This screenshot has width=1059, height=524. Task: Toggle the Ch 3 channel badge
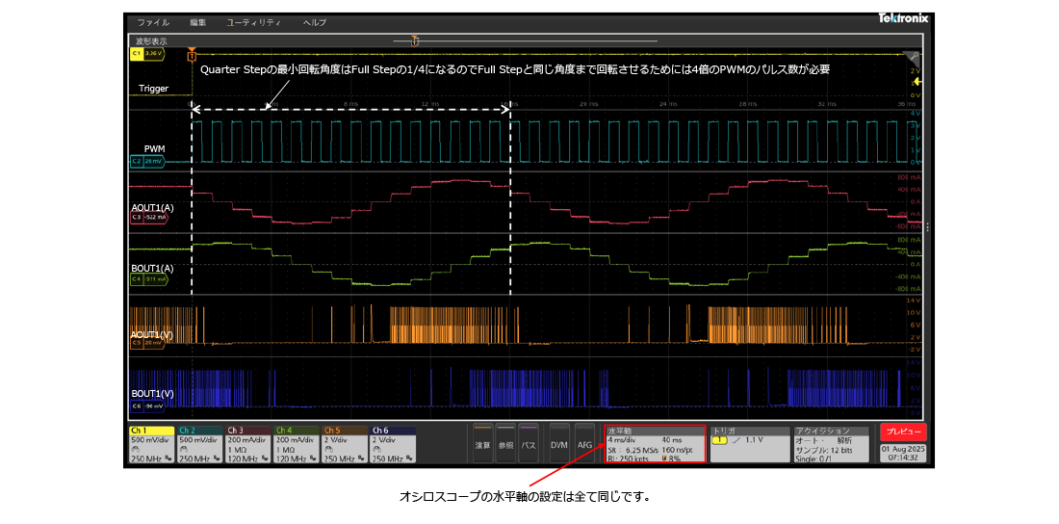[247, 444]
